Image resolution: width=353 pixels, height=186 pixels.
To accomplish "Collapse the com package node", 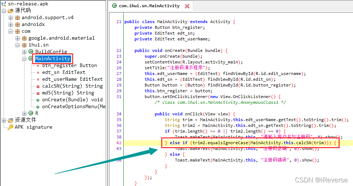I will tap(10, 31).
